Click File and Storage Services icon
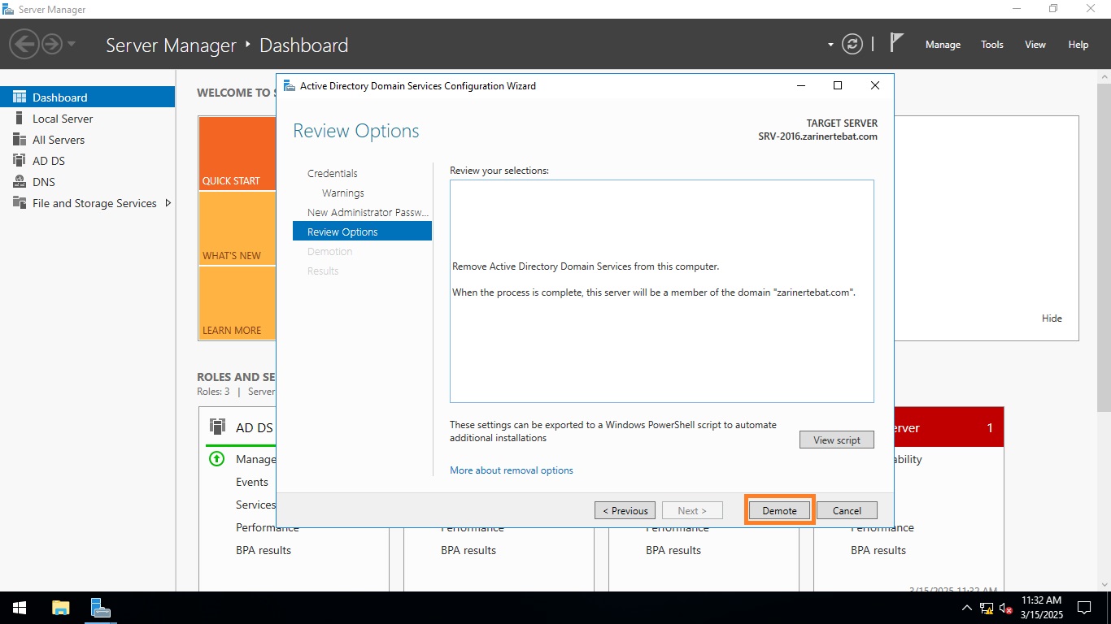1111x624 pixels. click(x=20, y=202)
